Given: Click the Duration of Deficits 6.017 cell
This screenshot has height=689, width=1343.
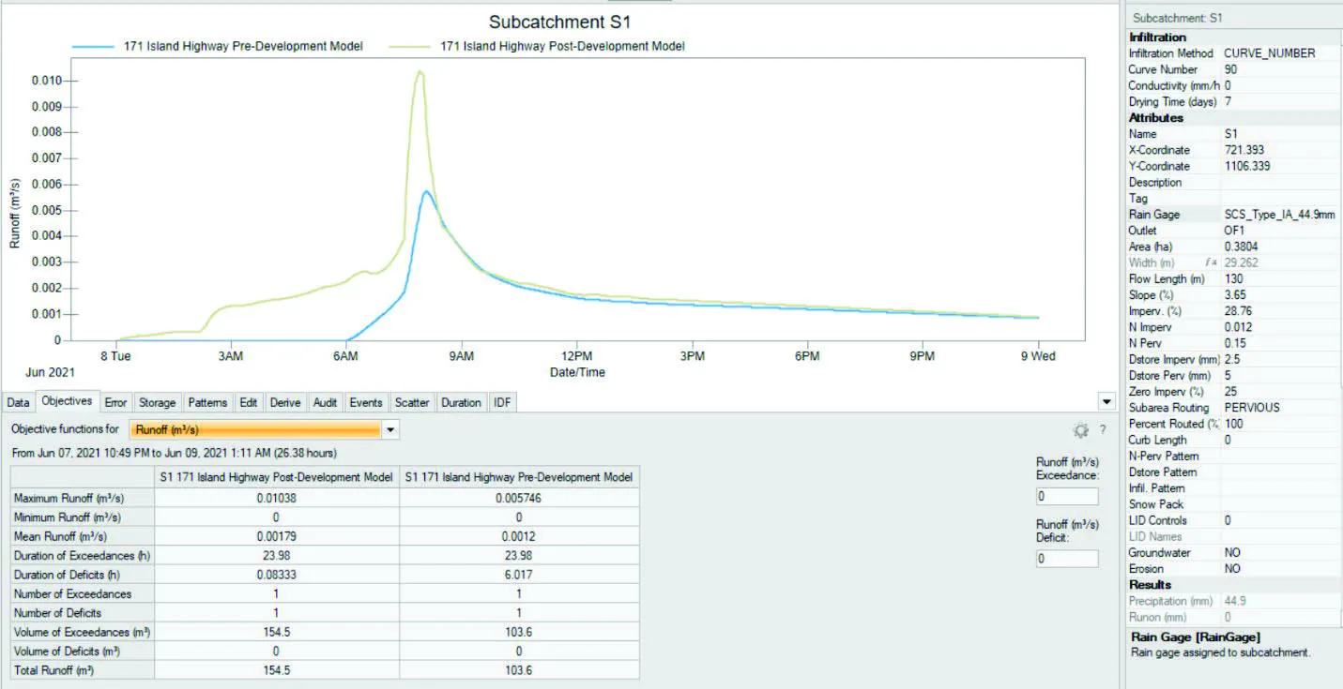Looking at the screenshot, I should [x=519, y=575].
